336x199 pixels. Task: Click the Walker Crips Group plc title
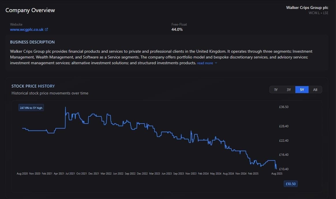pos(307,7)
